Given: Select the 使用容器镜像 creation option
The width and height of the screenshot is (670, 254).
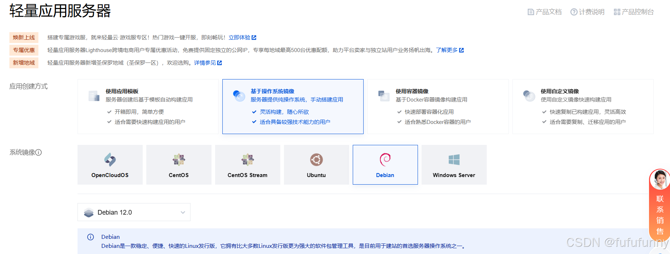Looking at the screenshot, I should (438, 107).
